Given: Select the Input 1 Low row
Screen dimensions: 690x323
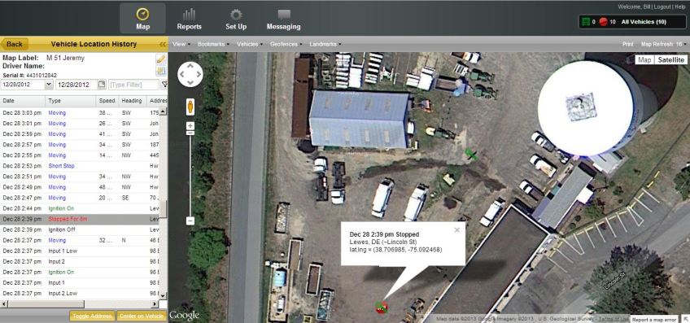Looking at the screenshot, I should point(79,251).
